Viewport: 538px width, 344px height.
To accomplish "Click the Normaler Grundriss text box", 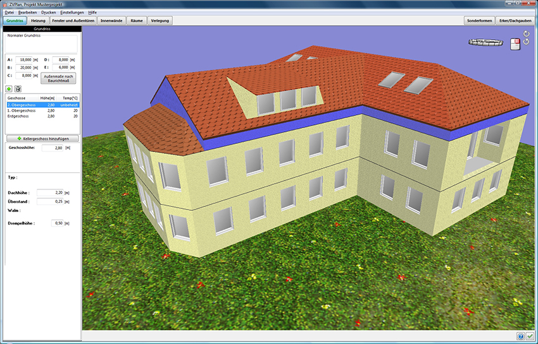I will (x=42, y=43).
